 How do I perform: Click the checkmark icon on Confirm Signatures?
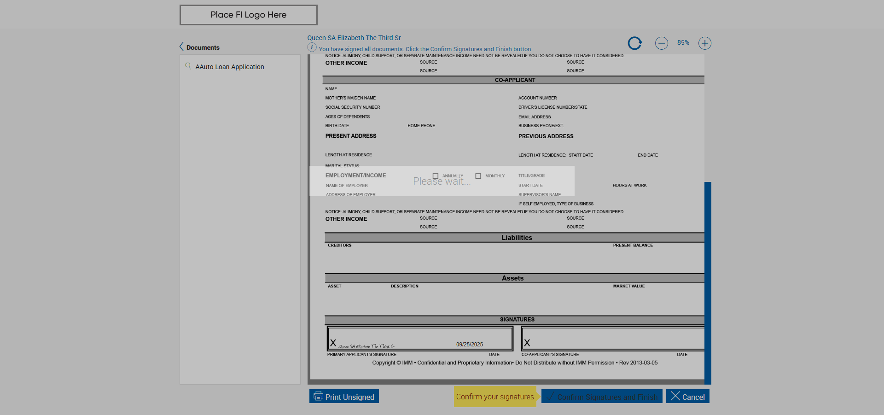pyautogui.click(x=550, y=396)
